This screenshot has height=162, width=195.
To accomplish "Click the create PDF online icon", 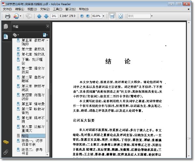I will point(16,16).
